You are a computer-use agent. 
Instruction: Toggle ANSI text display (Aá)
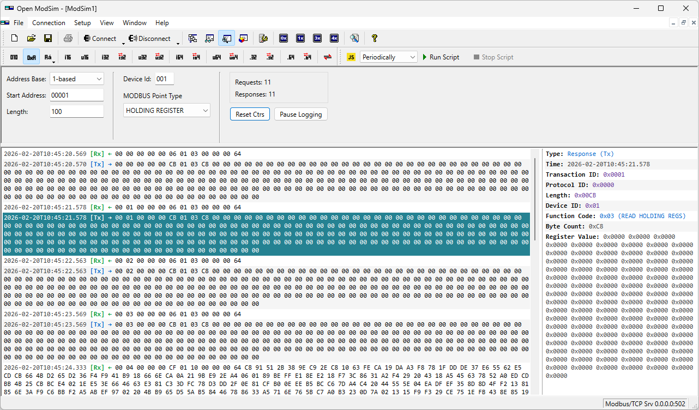pos(48,57)
